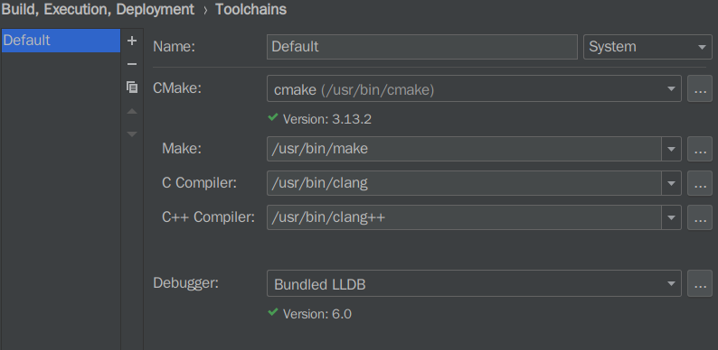This screenshot has width=718, height=350.
Task: Open the Make path dropdown arrow
Action: click(x=671, y=149)
